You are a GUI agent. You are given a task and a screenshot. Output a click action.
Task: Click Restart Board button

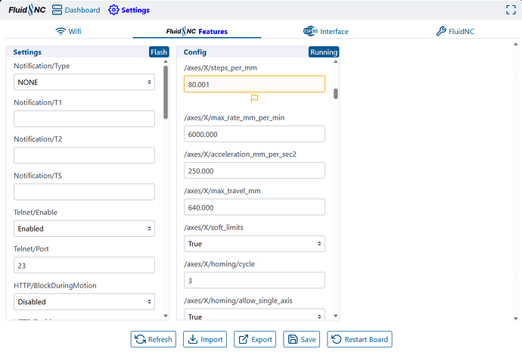(x=359, y=339)
